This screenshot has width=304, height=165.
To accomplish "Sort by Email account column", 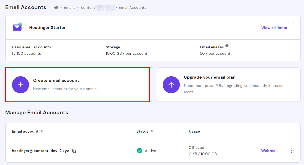I will [x=42, y=131].
